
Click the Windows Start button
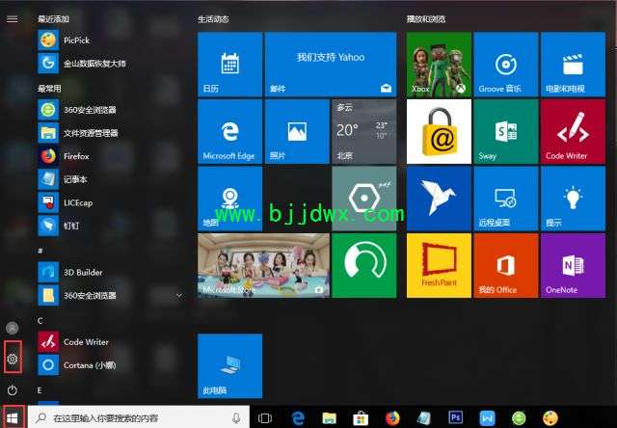13,417
